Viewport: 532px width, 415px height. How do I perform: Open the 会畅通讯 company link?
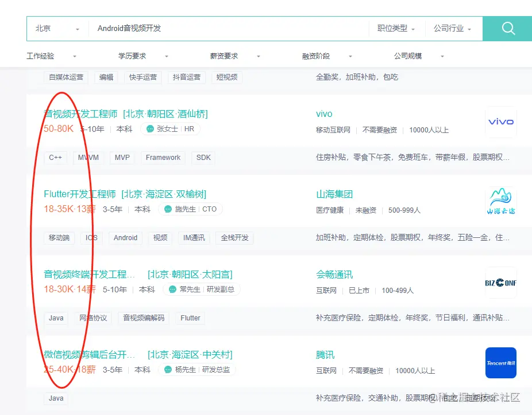pyautogui.click(x=334, y=275)
